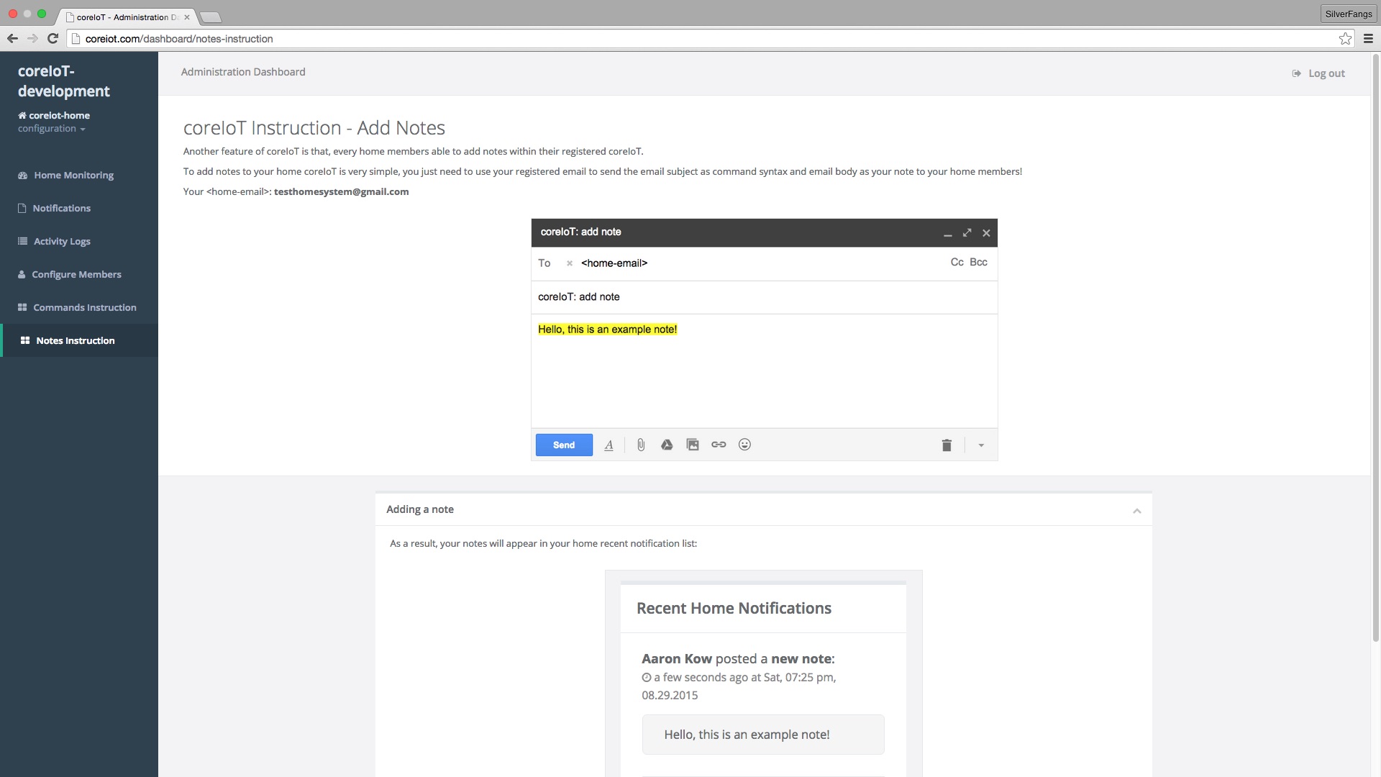Open Chrome hamburger menu
The width and height of the screenshot is (1381, 777).
1368,39
